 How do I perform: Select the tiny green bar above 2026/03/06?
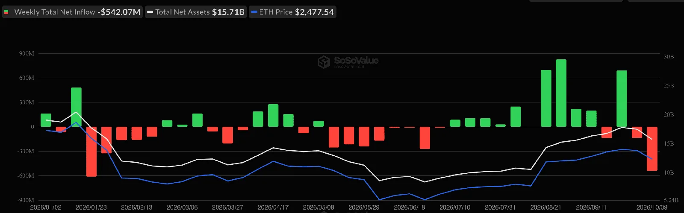(182, 125)
